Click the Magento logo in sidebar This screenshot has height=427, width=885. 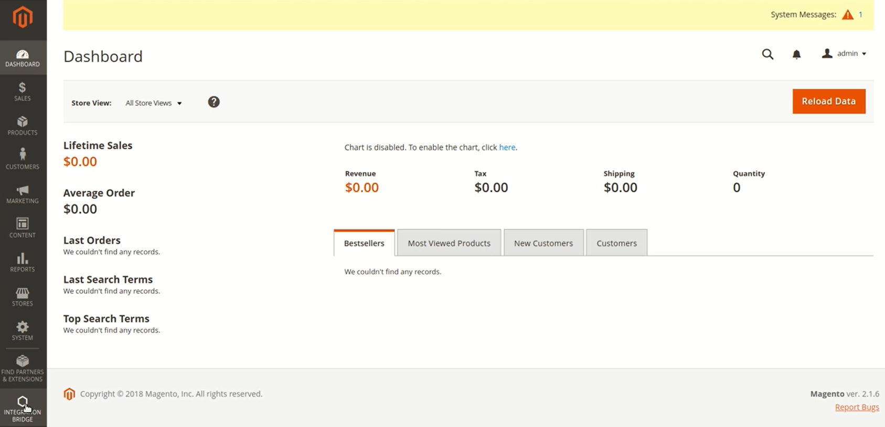(23, 18)
